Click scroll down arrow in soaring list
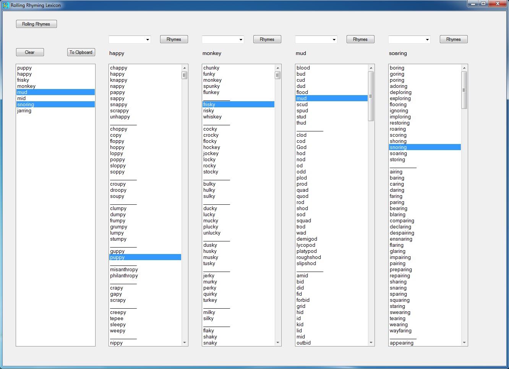The image size is (509, 369). pyautogui.click(x=464, y=343)
